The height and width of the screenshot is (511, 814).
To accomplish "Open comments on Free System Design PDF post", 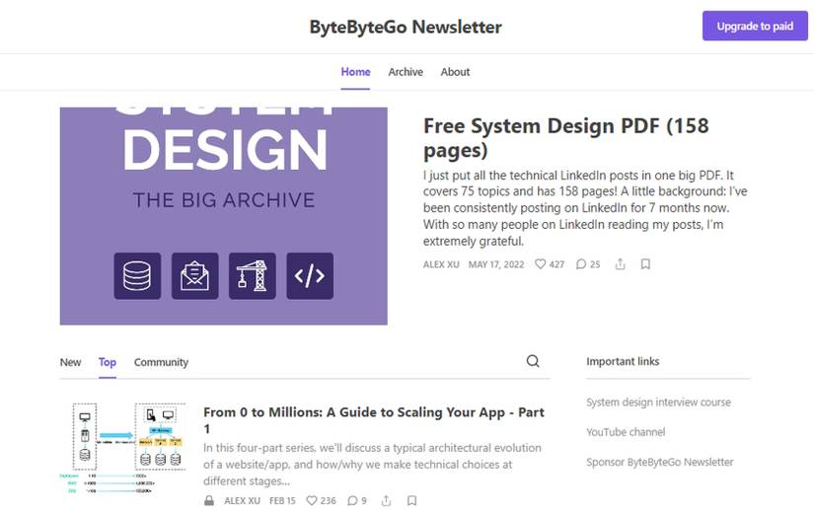I will [588, 264].
